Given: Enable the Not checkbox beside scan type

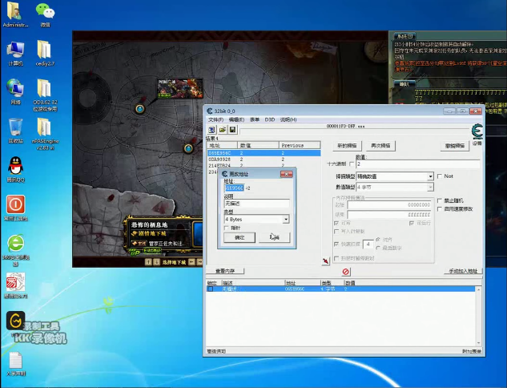Looking at the screenshot, I should click(439, 176).
